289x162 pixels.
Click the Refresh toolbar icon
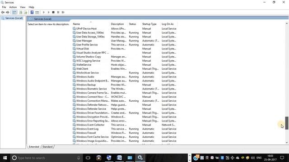tap(21, 12)
